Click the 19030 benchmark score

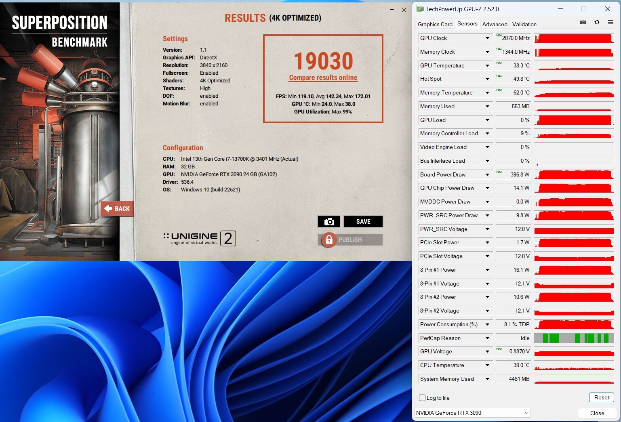coord(323,61)
